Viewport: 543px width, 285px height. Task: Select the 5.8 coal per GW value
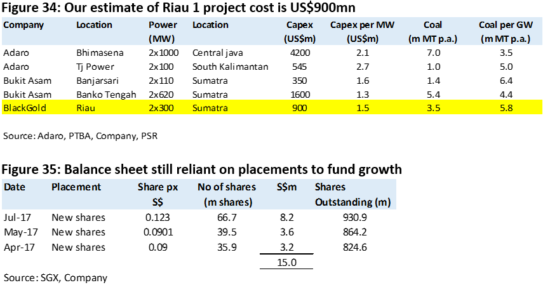[506, 108]
